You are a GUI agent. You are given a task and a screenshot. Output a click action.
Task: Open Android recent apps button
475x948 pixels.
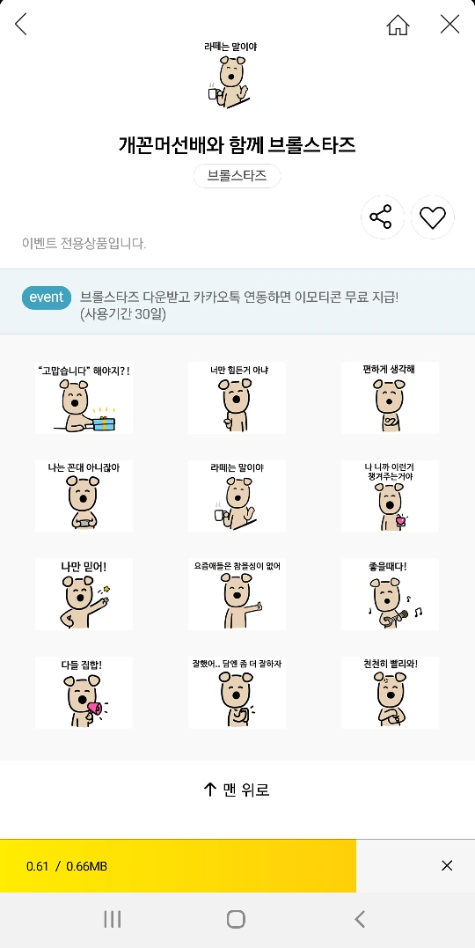pos(113,920)
